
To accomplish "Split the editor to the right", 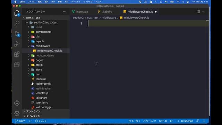I will tap(198, 12).
